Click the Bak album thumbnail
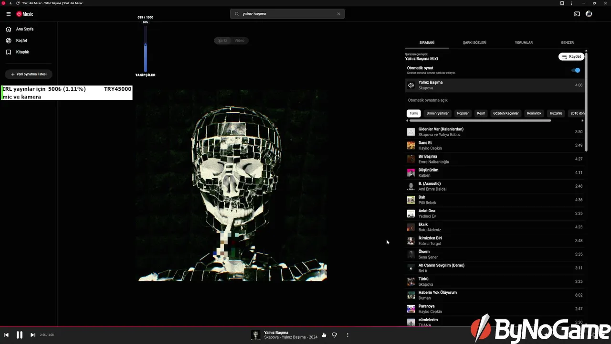The image size is (611, 344). (x=411, y=200)
